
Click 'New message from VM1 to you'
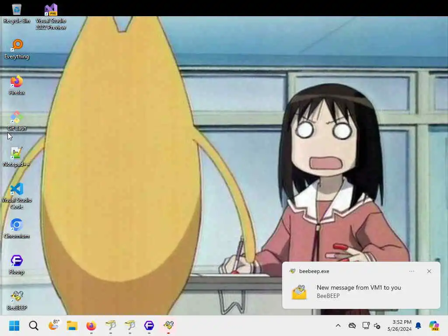(359, 287)
